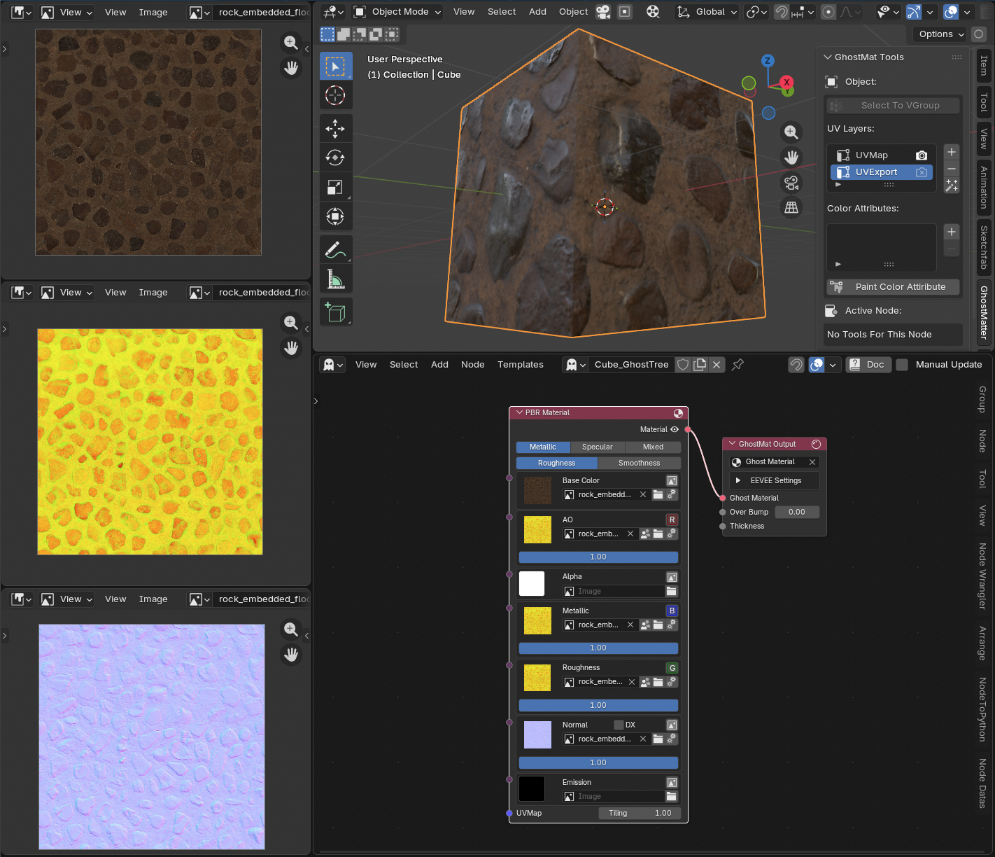Switch to the GhostMatter sidebar tab
This screenshot has height=857, width=995.
984,312
